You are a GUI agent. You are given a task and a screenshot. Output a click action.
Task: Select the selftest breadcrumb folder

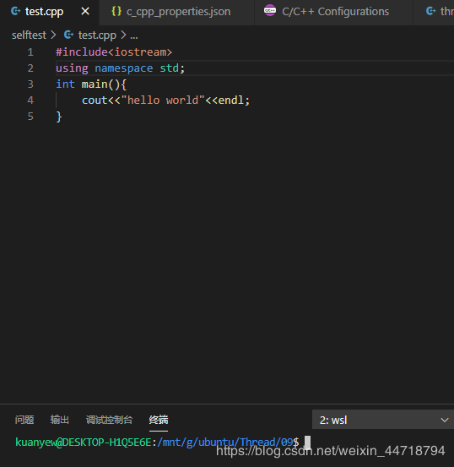coord(29,35)
